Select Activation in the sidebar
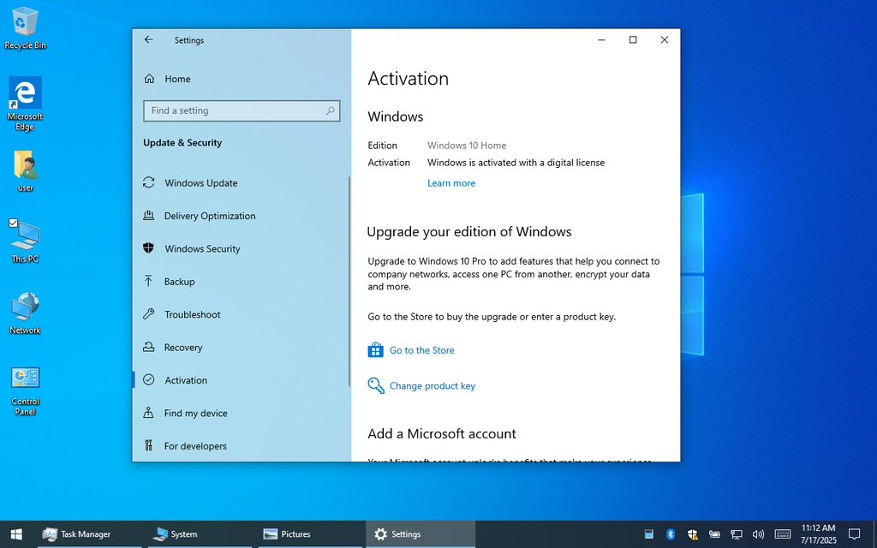Viewport: 877px width, 548px height. tap(186, 380)
